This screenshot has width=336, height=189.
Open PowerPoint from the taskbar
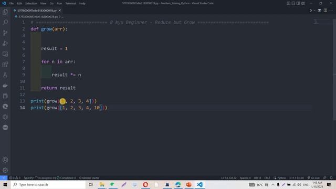pos(189,184)
